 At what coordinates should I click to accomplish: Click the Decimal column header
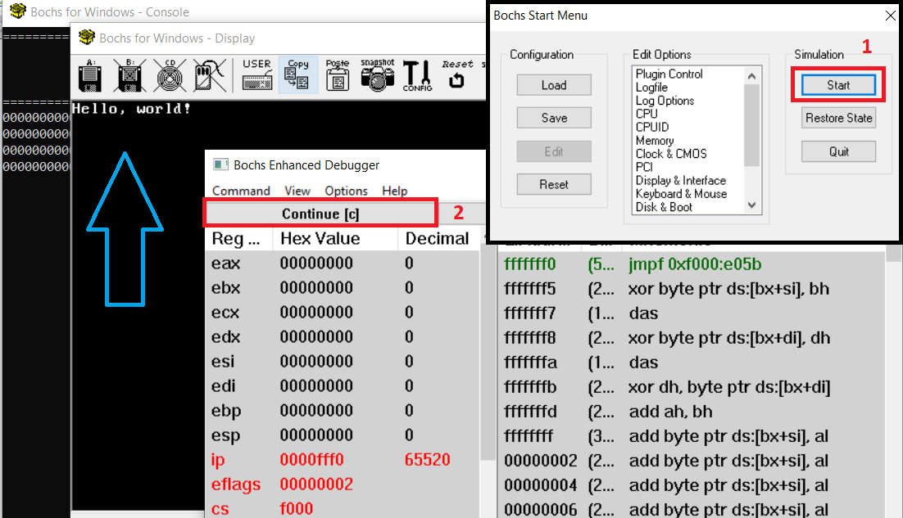(438, 239)
